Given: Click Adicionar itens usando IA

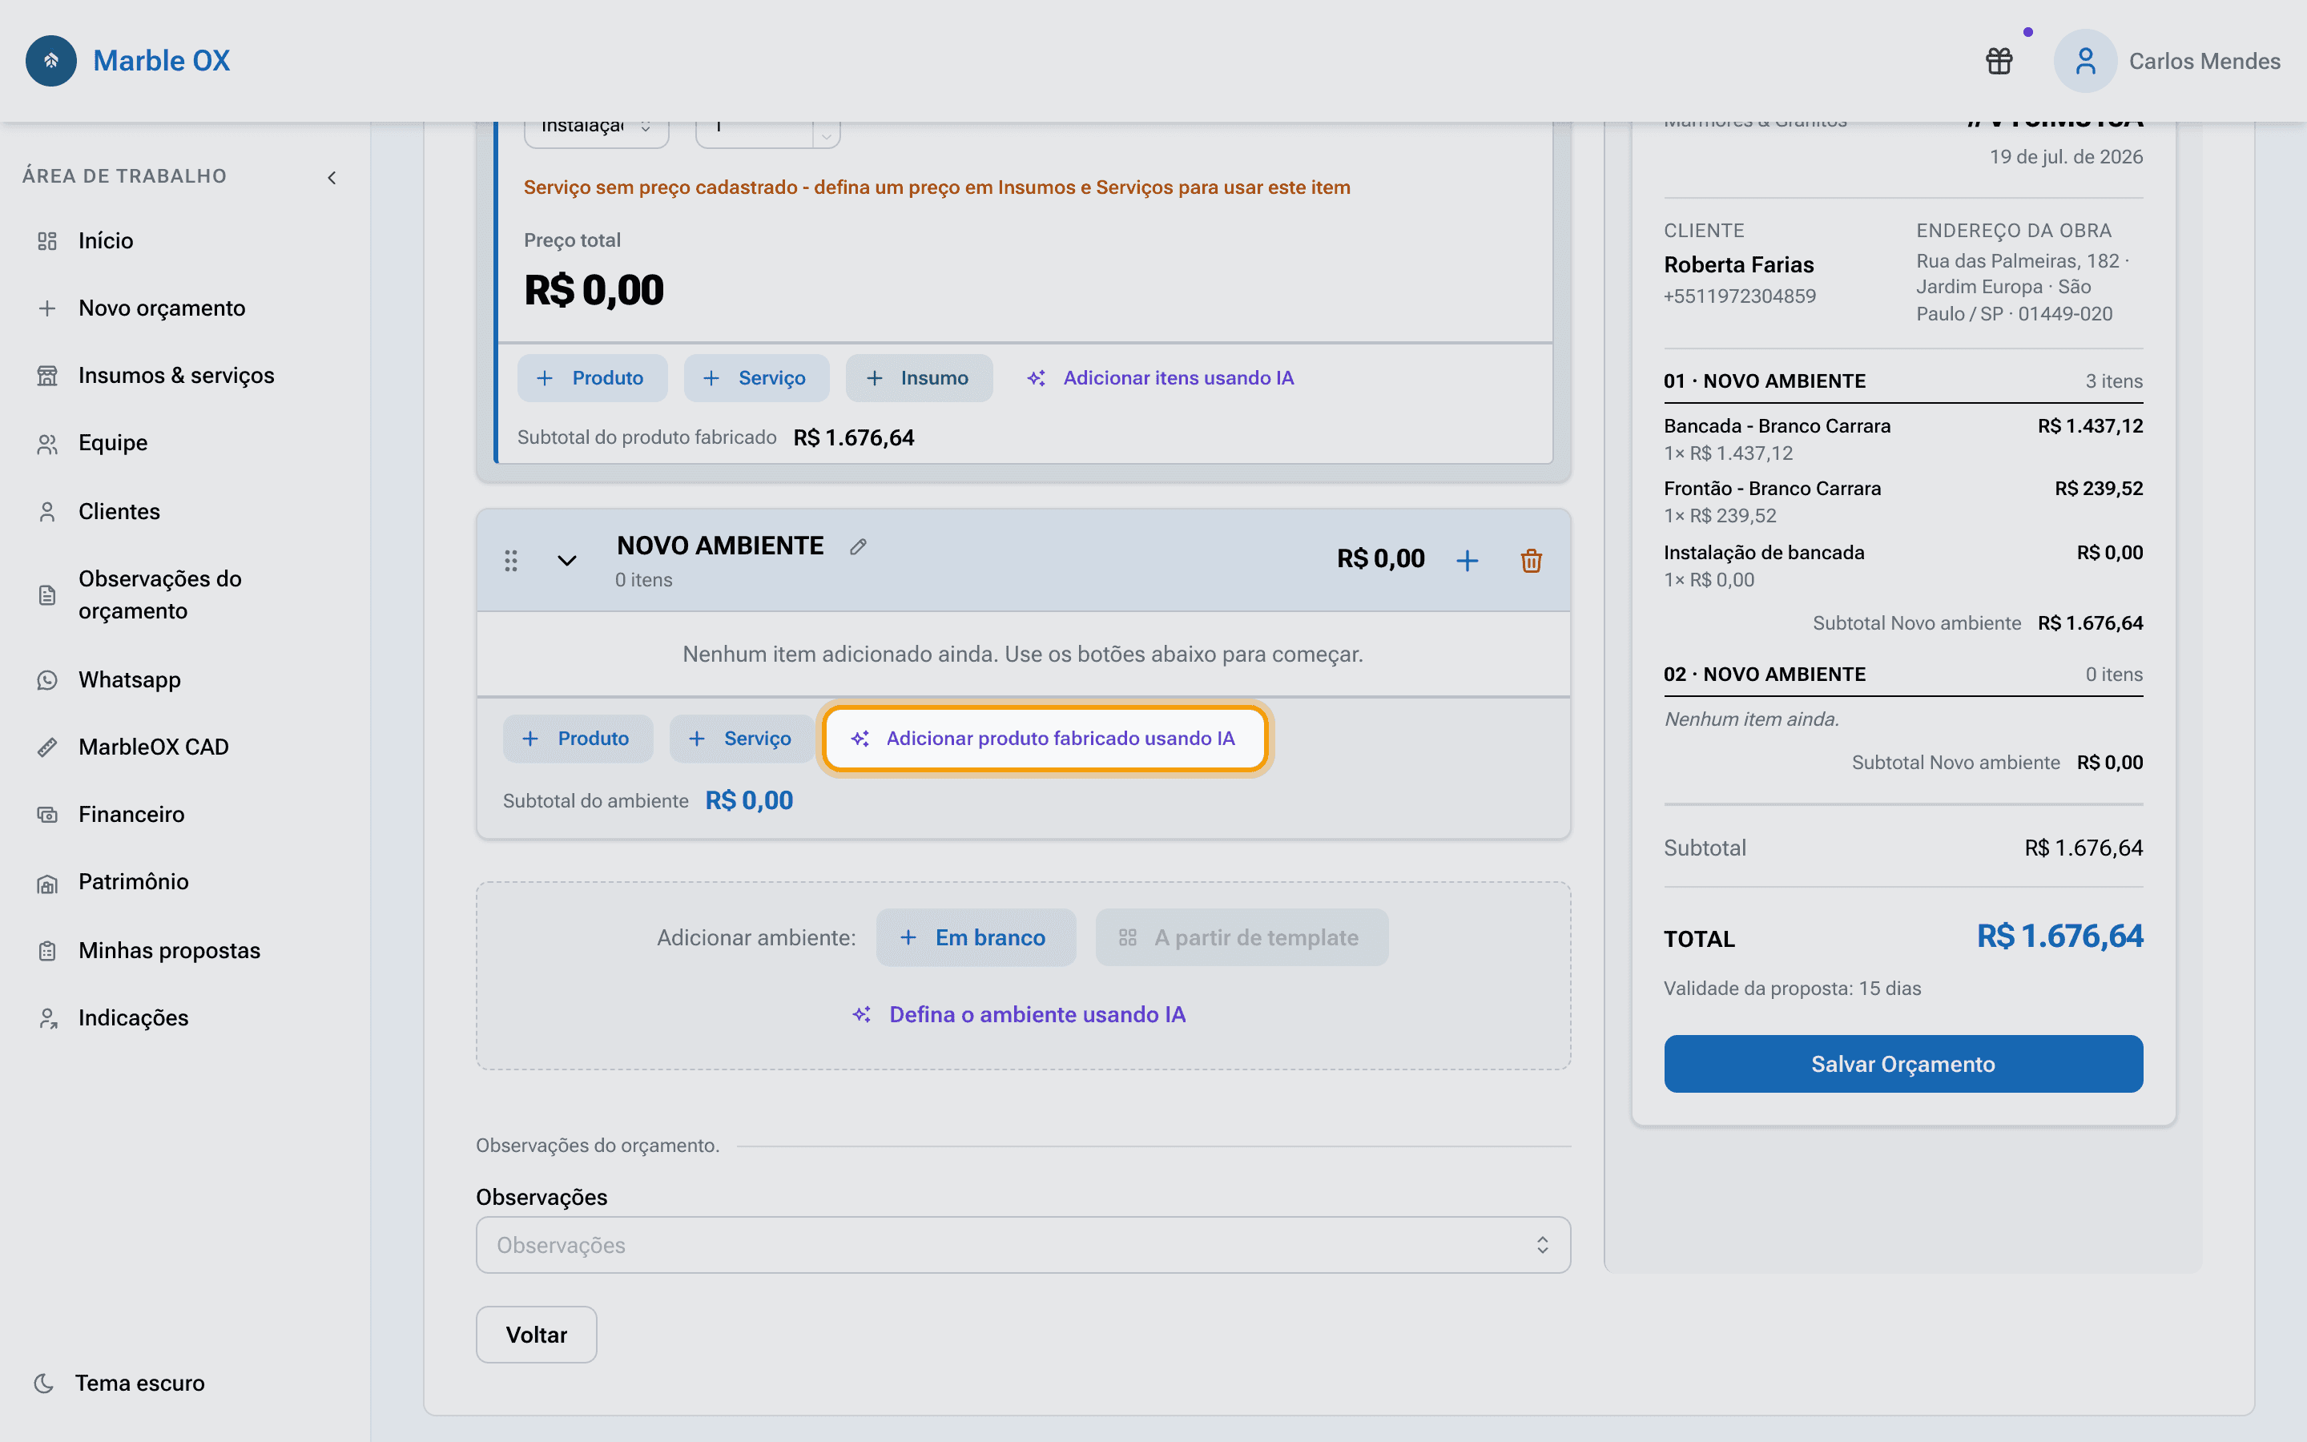Looking at the screenshot, I should (x=1160, y=377).
